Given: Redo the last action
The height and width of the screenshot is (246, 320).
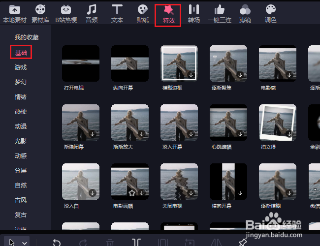Looking at the screenshot, I should coord(83,243).
